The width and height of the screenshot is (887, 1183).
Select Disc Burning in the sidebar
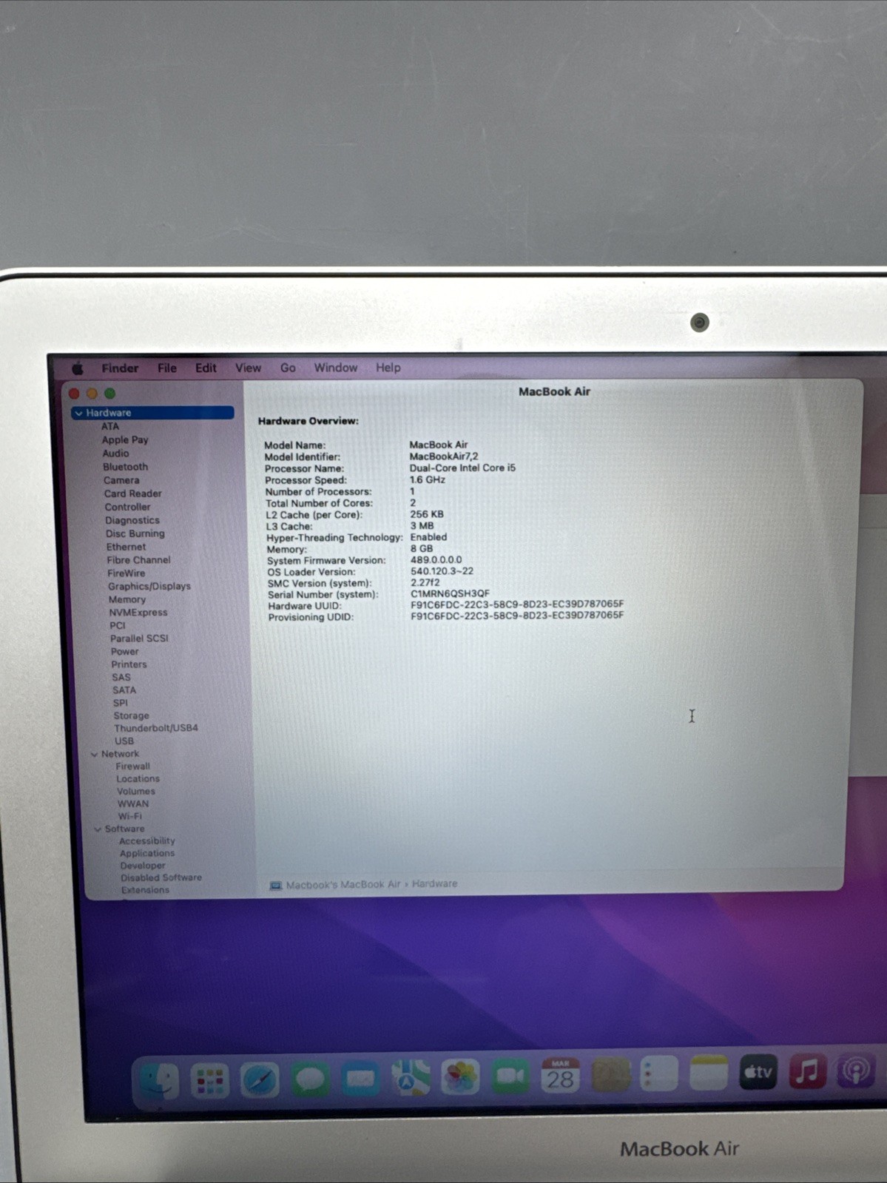point(135,533)
